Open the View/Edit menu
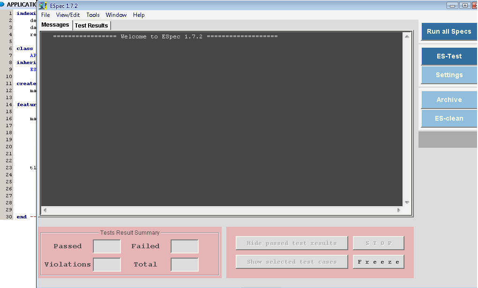This screenshot has height=288, width=478. pos(67,15)
